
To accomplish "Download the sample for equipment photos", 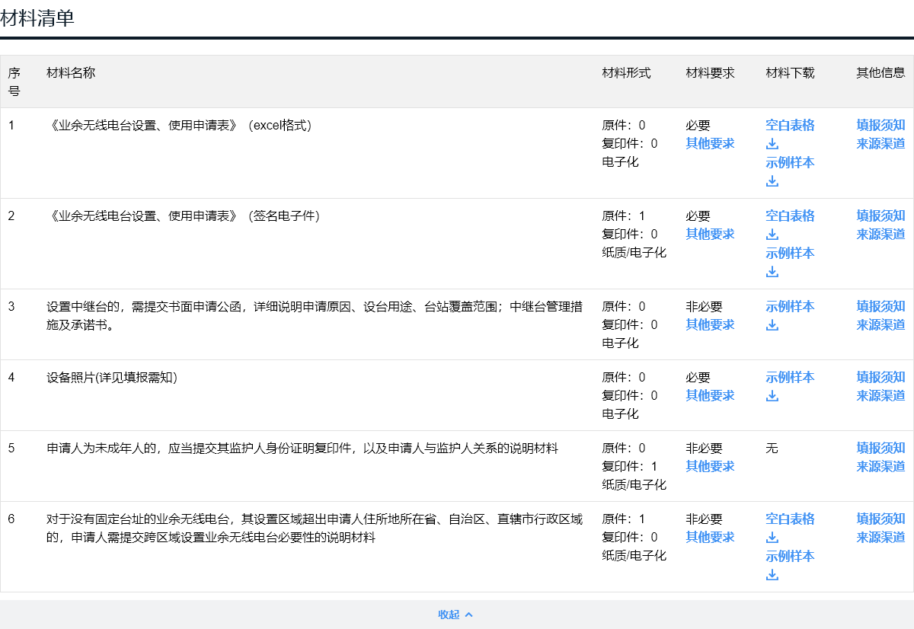I will (789, 377).
